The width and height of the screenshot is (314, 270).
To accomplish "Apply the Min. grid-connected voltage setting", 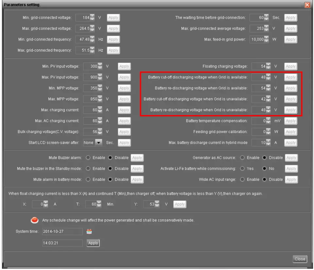I will click(113, 18).
